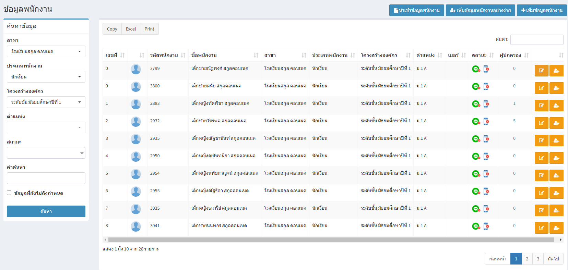This screenshot has width=568, height=270.
Task: Click the current page 1 button
Action: [516, 259]
